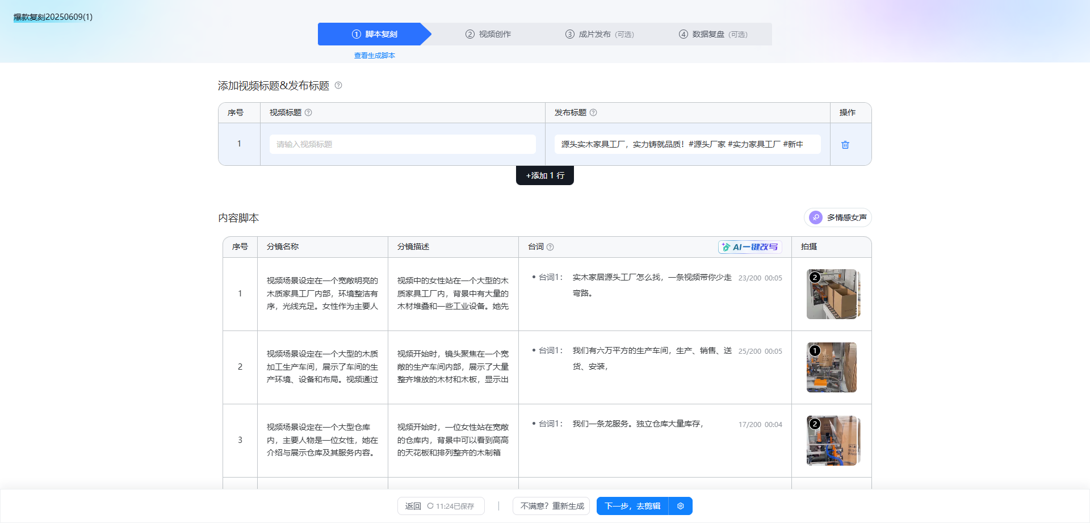Go to the 成片发布 step tab

(599, 34)
